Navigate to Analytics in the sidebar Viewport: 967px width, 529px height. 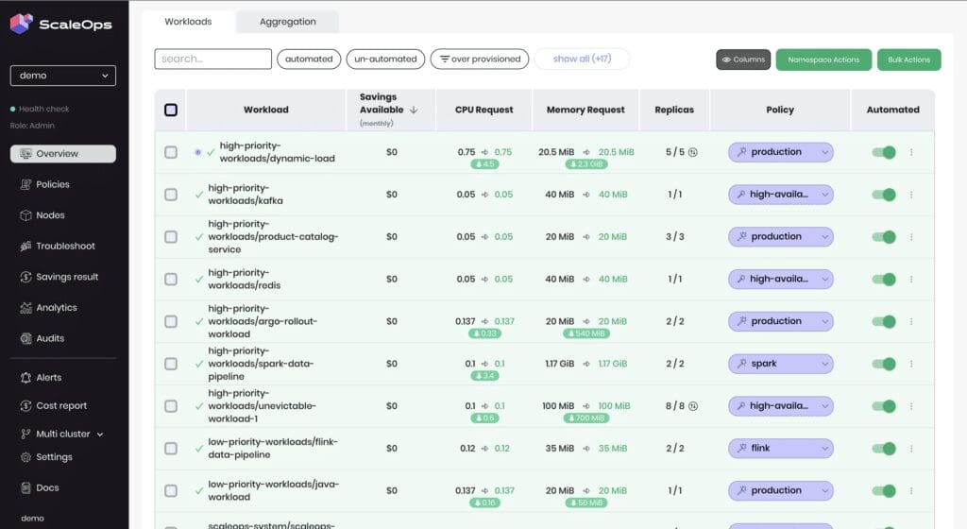click(56, 308)
